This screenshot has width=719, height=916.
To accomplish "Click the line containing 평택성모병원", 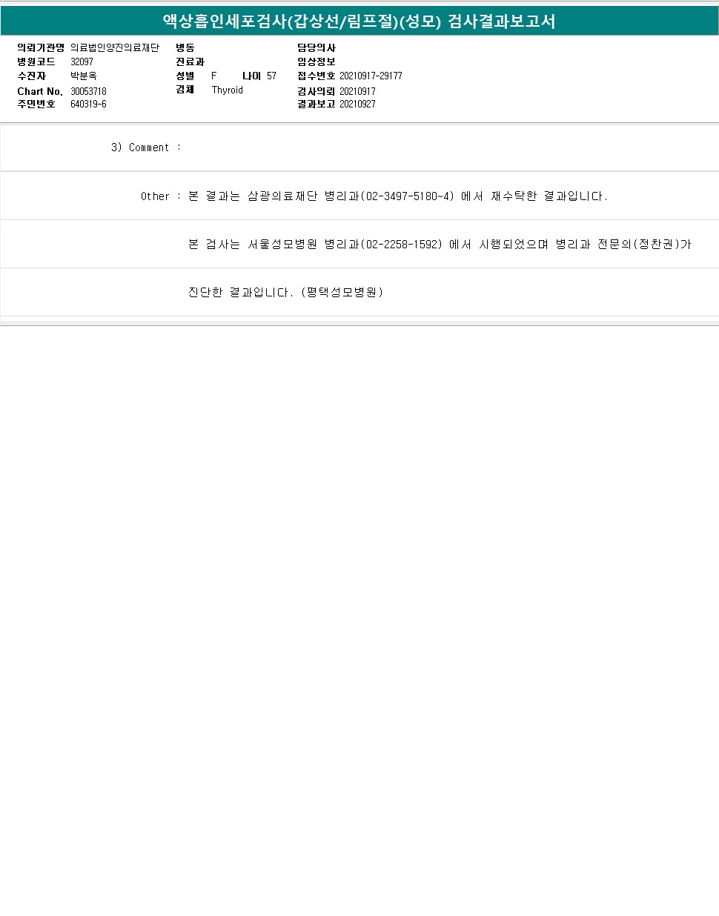I will pos(286,293).
